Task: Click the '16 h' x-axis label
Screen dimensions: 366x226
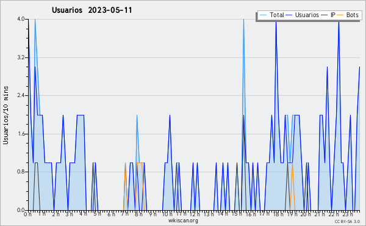Action: pyautogui.click(x=251, y=214)
